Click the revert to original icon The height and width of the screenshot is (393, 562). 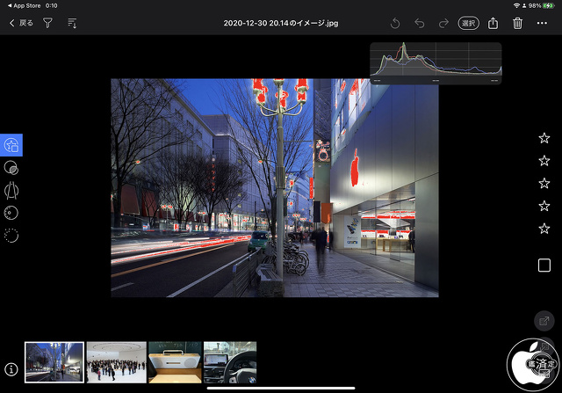pos(395,24)
